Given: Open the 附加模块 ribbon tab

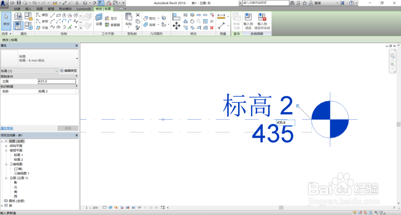Looking at the screenshot, I should (65, 9).
